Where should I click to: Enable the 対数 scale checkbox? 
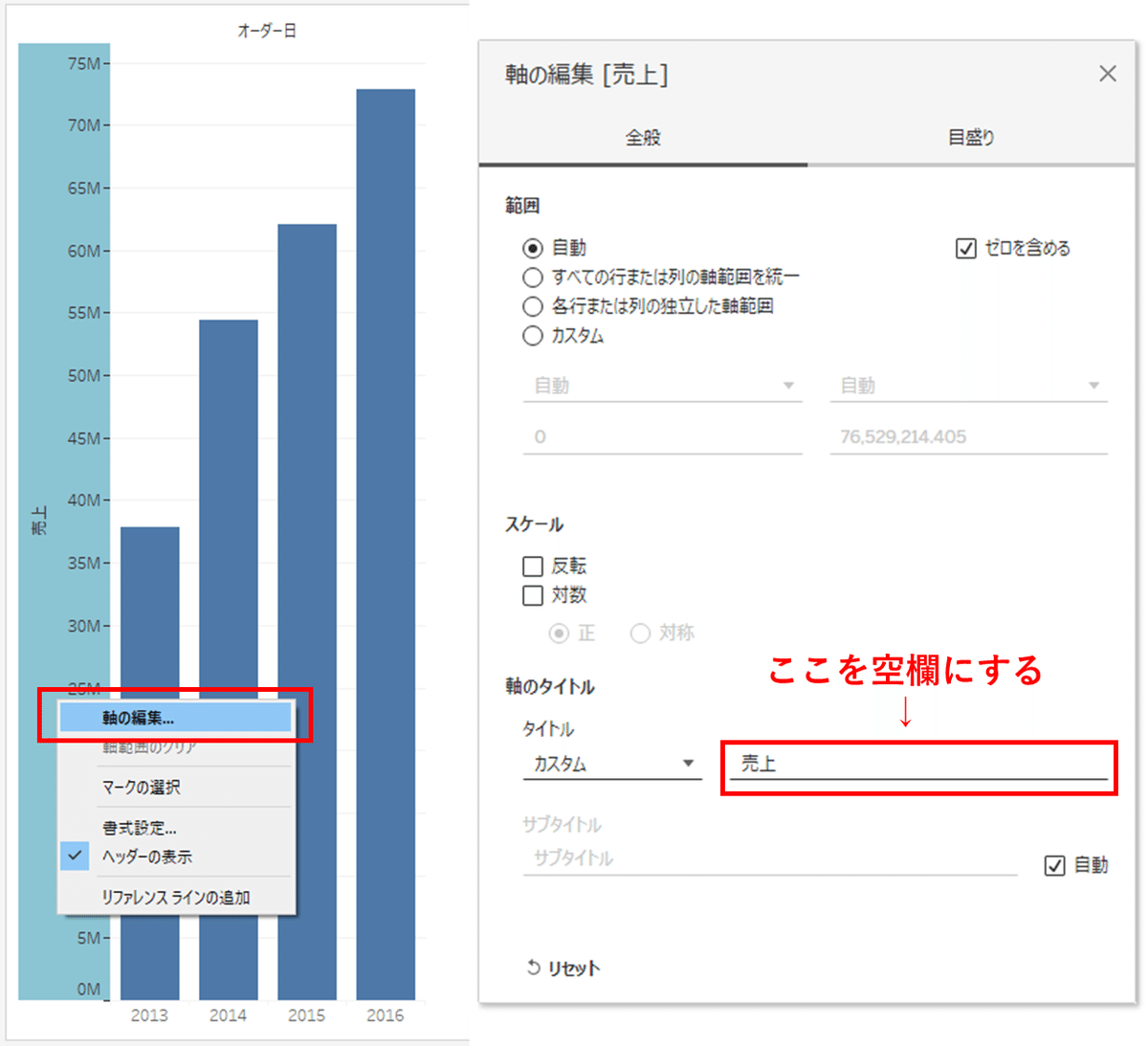tap(533, 595)
